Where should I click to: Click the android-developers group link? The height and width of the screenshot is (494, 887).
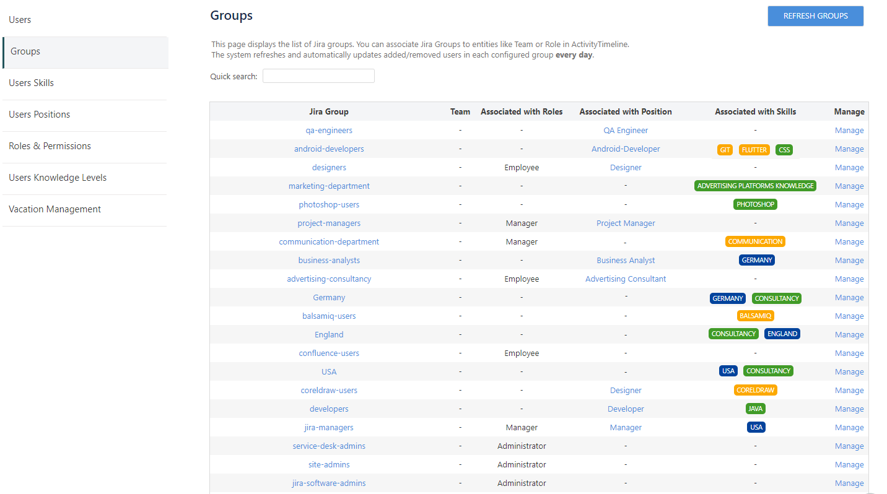pyautogui.click(x=329, y=149)
